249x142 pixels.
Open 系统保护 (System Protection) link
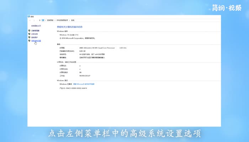click(x=34, y=37)
